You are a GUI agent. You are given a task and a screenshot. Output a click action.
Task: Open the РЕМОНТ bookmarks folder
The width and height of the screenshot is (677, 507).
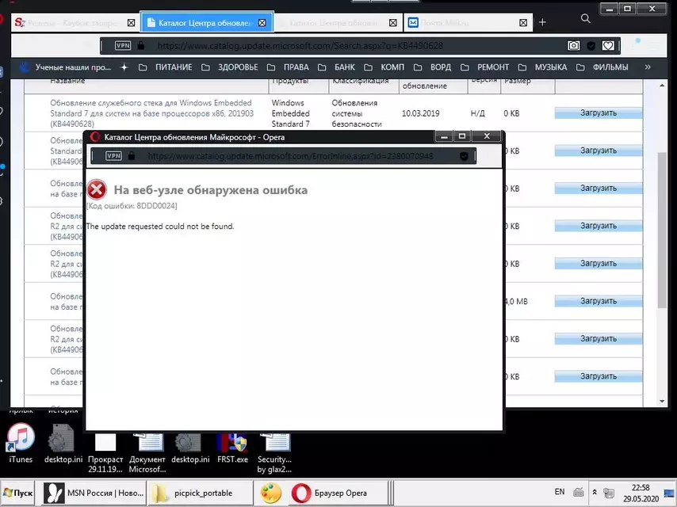[x=485, y=67]
